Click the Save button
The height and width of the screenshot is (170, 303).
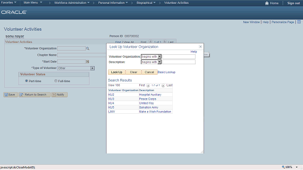click(x=10, y=94)
